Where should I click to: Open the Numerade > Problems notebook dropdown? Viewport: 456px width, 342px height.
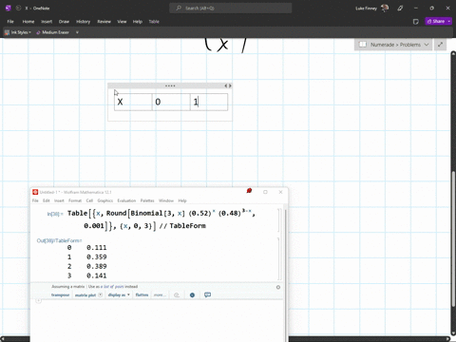[x=393, y=45]
